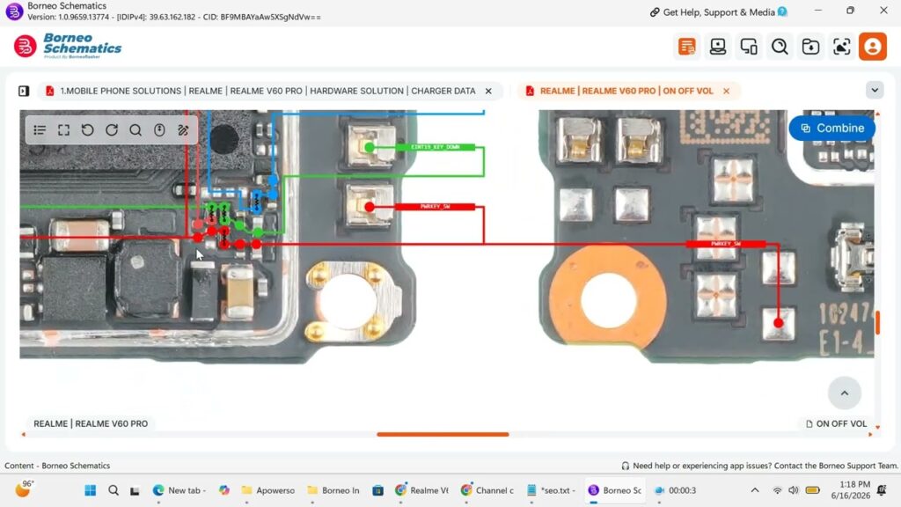The height and width of the screenshot is (507, 901).
Task: Click the screenshot capture icon in header
Action: pyautogui.click(x=842, y=47)
